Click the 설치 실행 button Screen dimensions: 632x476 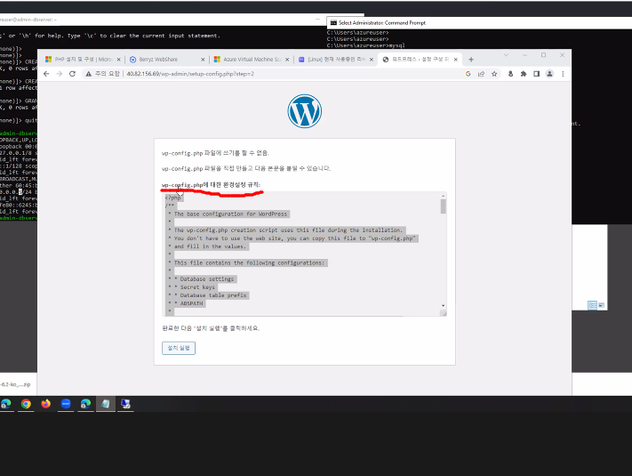pyautogui.click(x=179, y=348)
